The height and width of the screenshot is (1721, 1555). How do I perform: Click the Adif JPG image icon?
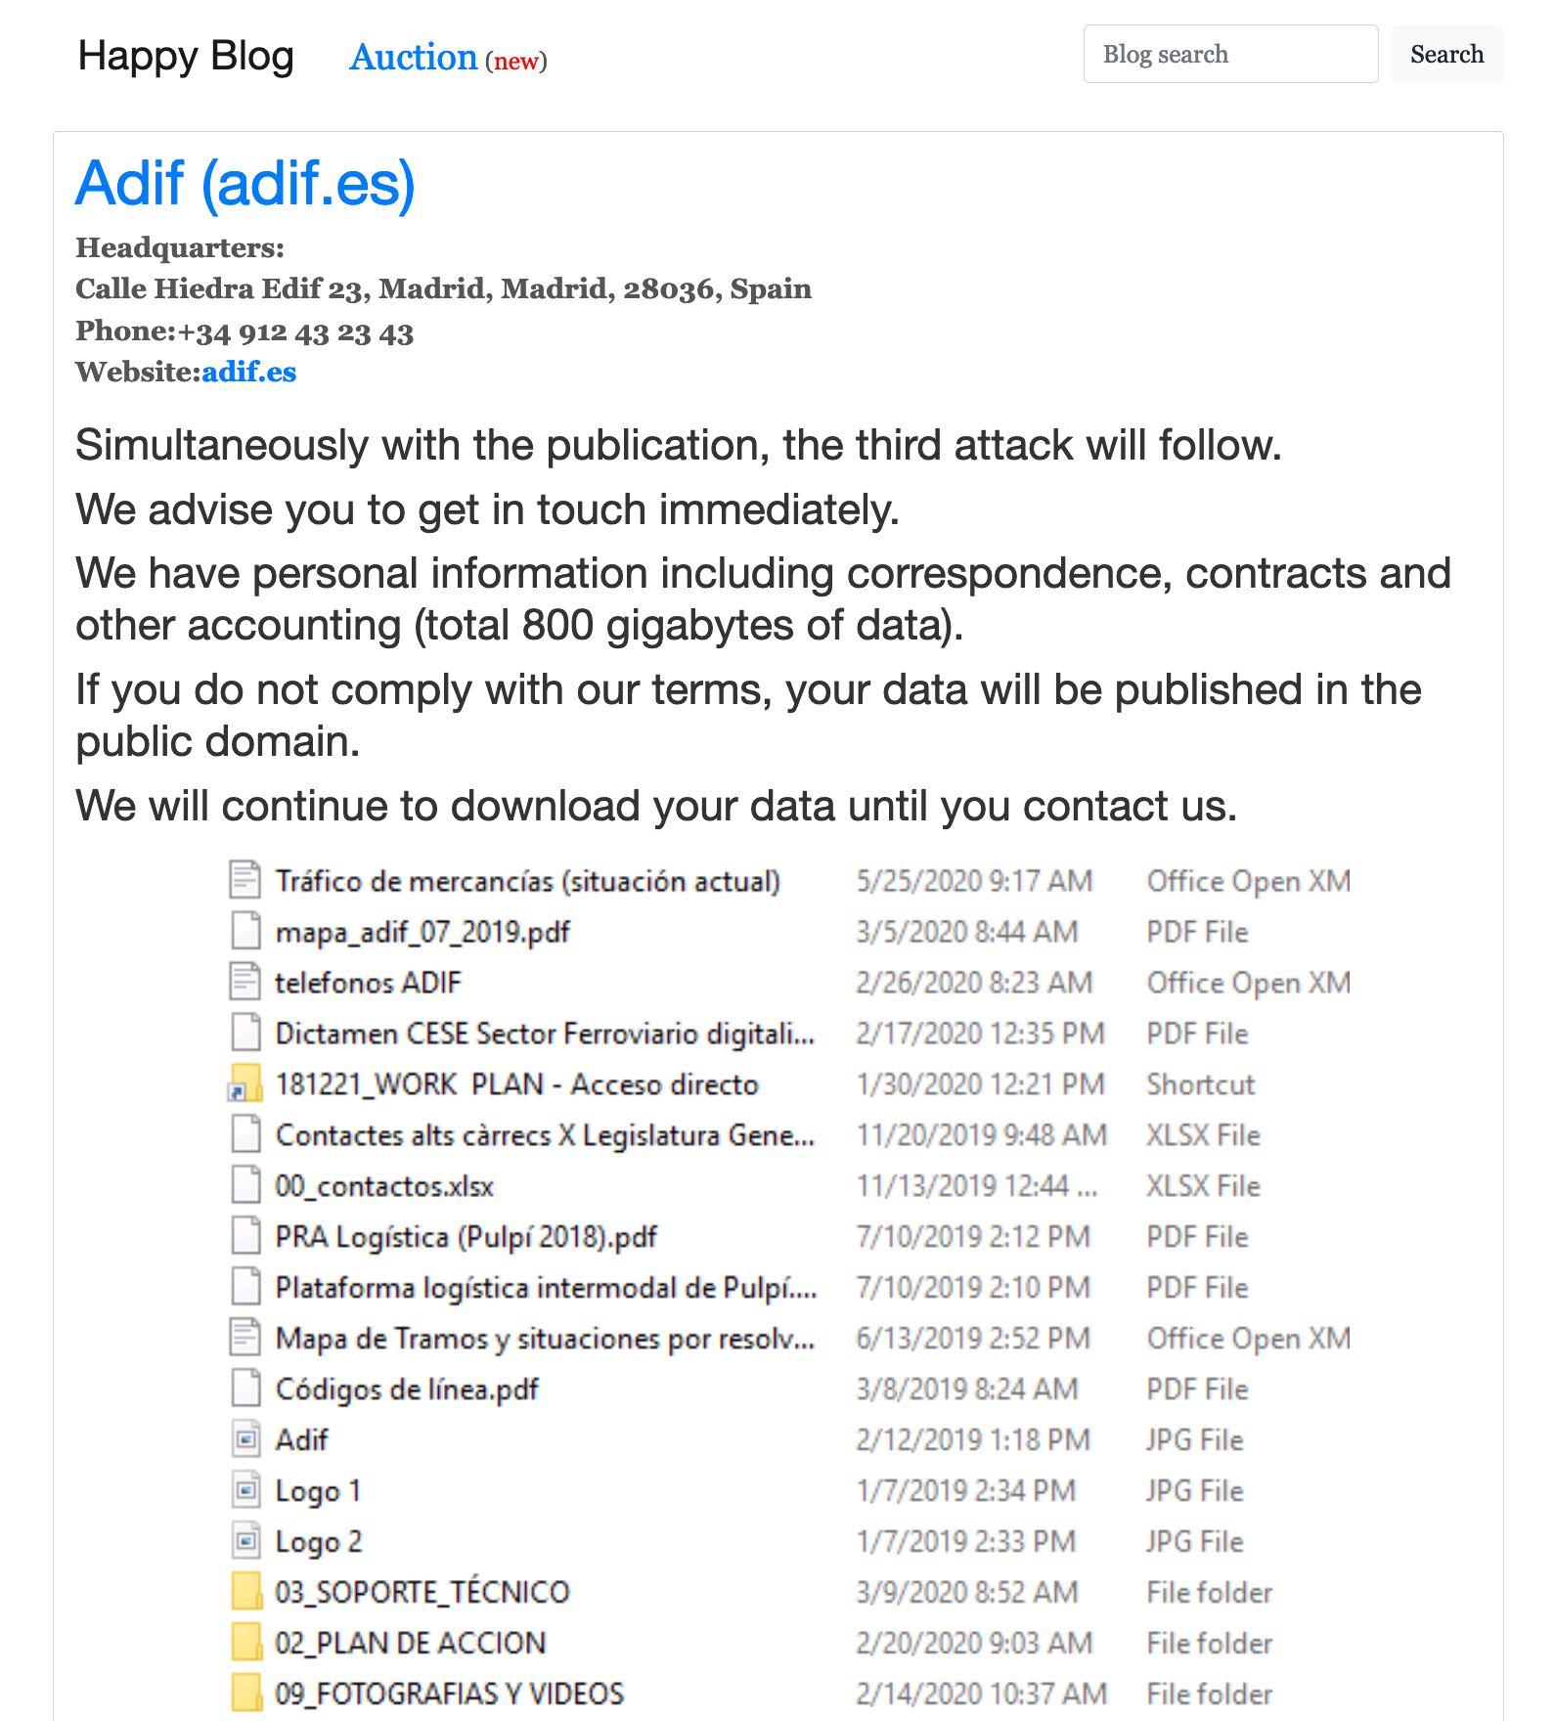pyautogui.click(x=244, y=1439)
